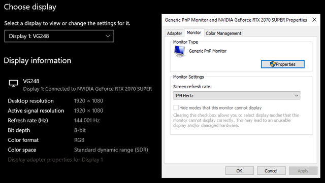Click the Active signal resolution label
Screen dimensions: 325x183
coord(36,111)
